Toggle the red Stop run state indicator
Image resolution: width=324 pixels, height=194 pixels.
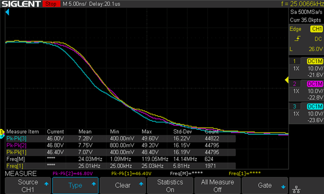click(x=51, y=4)
